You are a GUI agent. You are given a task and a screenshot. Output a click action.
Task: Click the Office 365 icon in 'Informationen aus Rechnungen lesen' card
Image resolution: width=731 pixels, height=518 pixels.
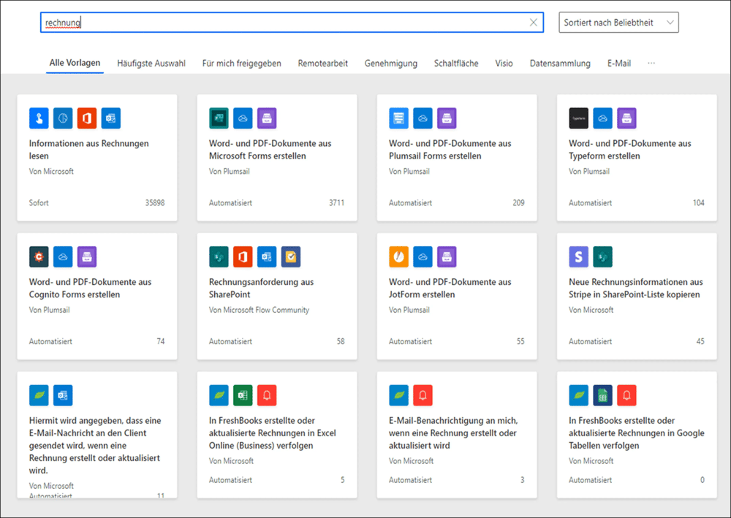click(x=87, y=118)
